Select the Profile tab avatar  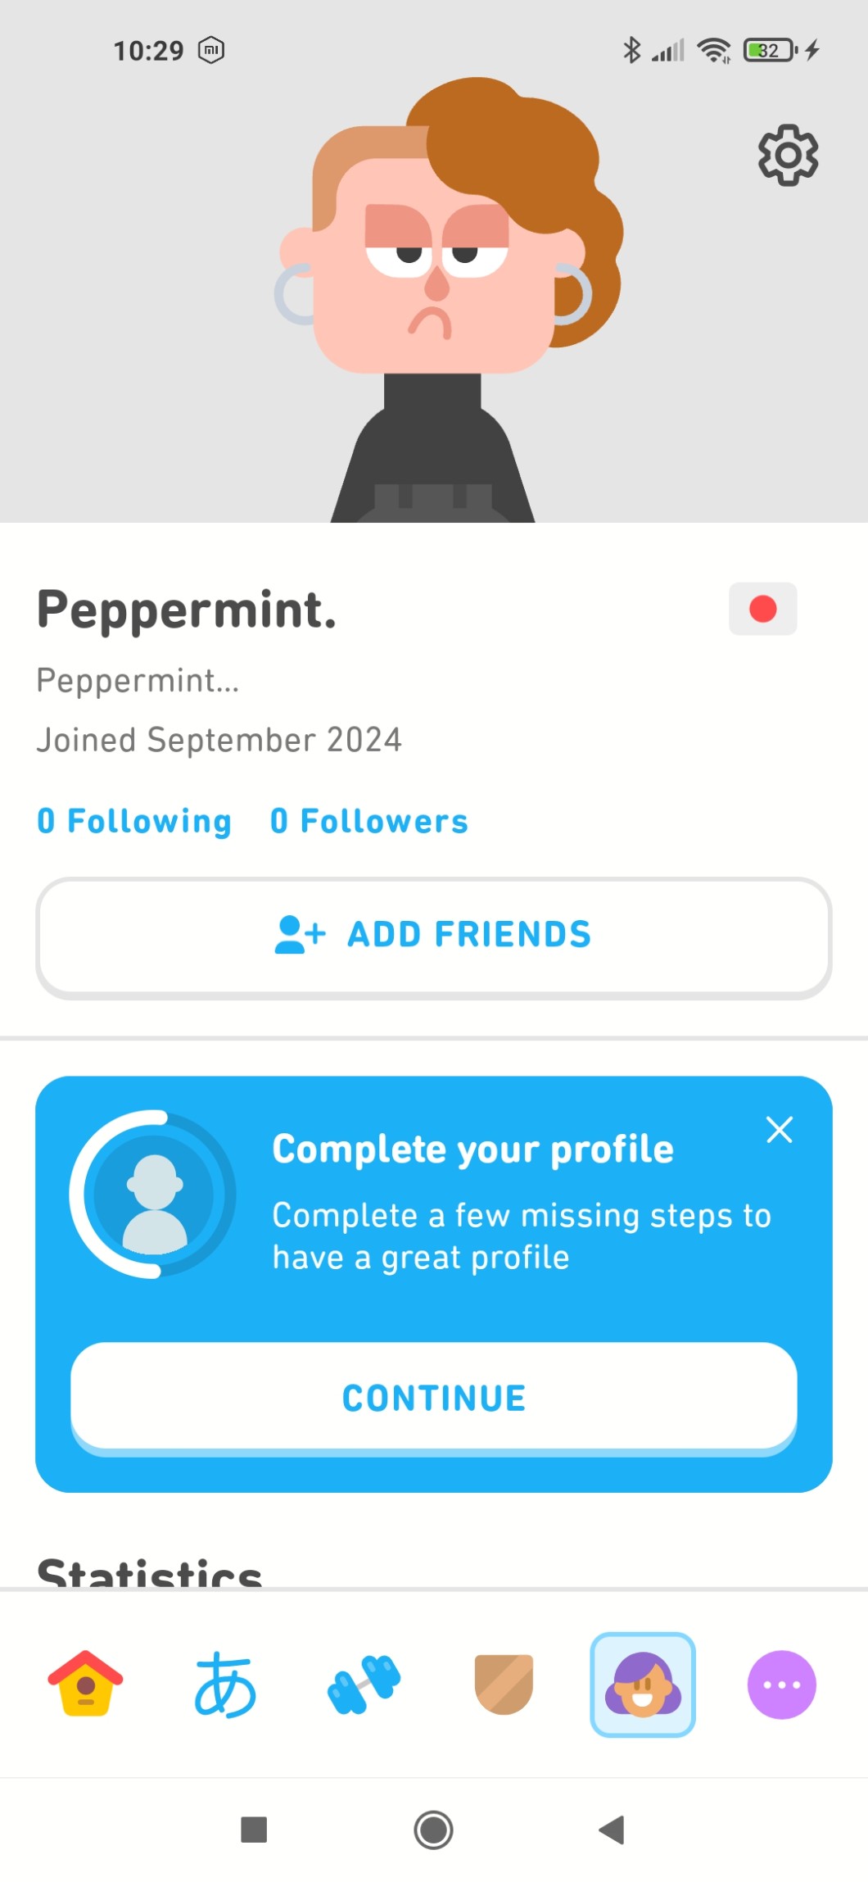click(643, 1684)
